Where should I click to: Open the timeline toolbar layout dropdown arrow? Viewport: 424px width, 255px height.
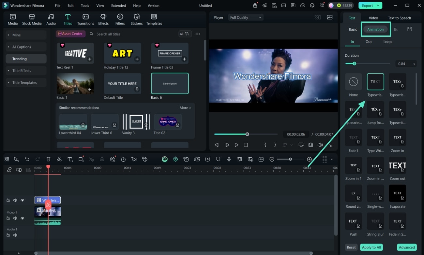(332, 159)
